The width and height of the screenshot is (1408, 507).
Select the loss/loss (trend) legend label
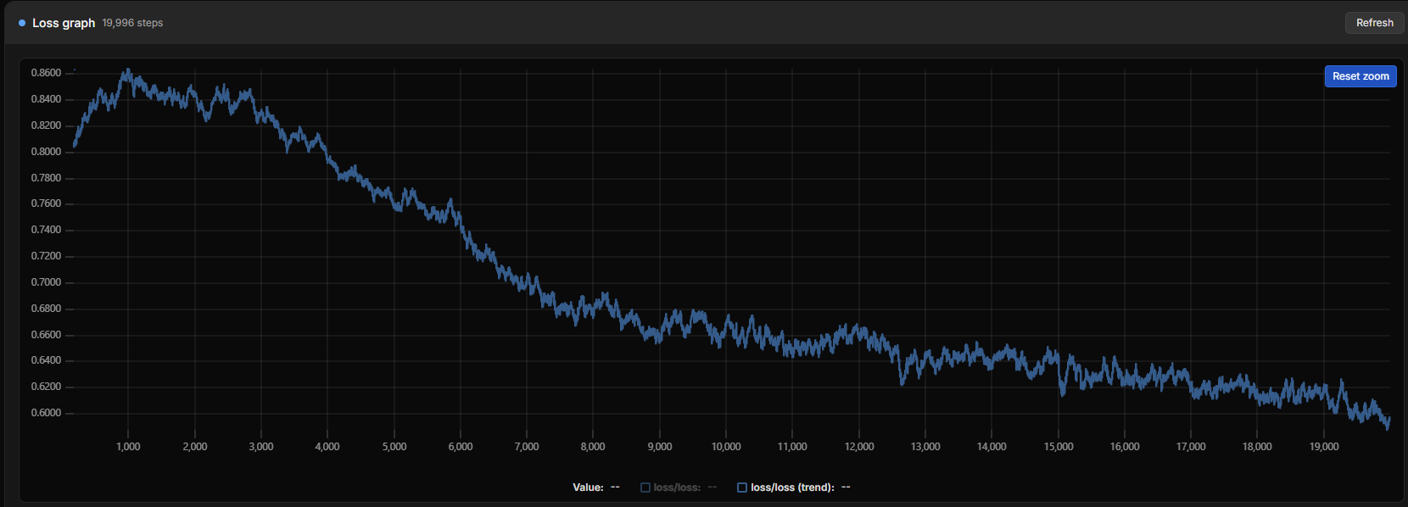tap(792, 487)
